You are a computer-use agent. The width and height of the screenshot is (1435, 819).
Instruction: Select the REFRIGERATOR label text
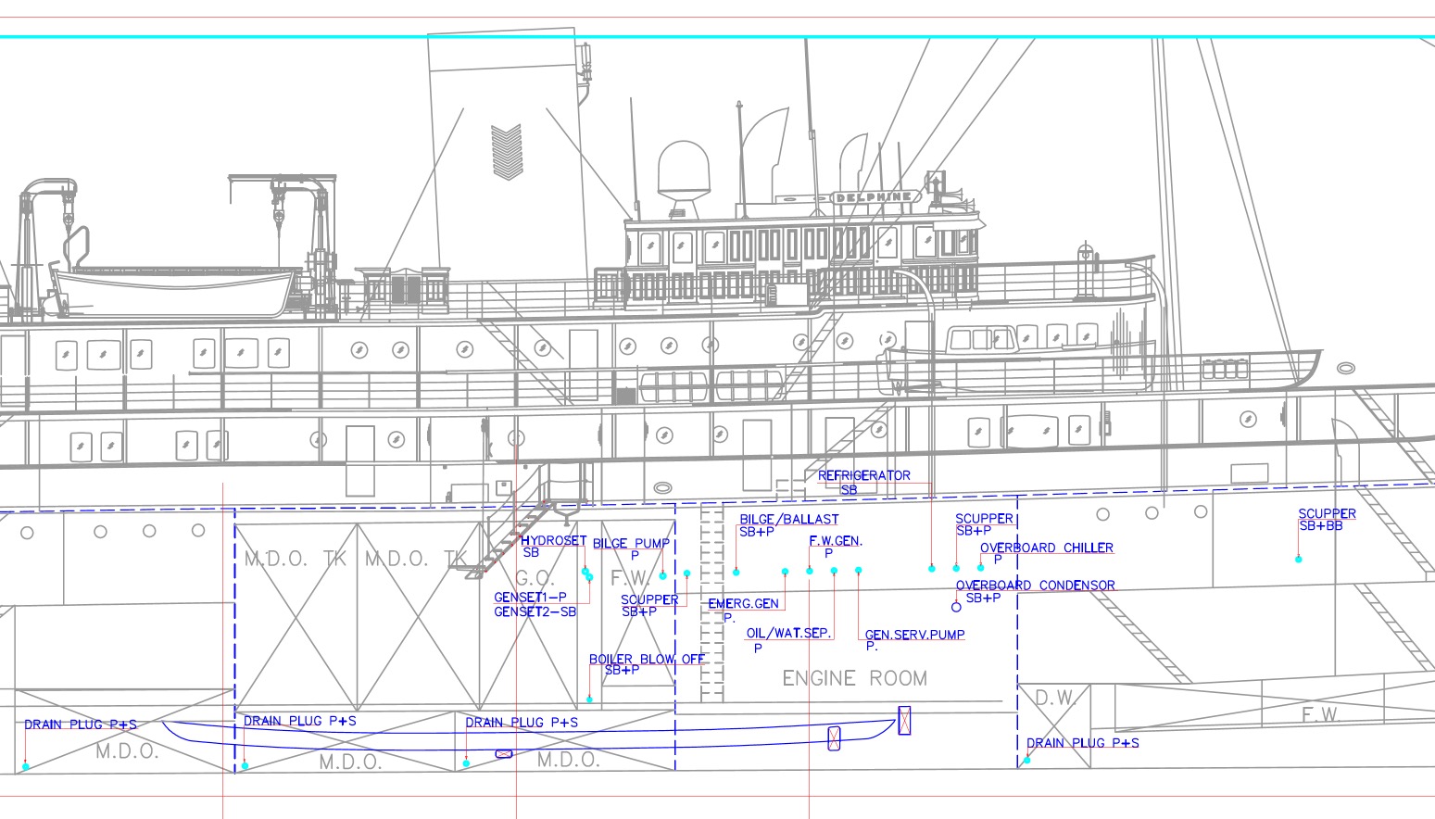863,475
